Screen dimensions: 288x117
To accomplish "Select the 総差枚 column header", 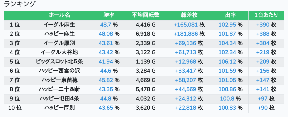I will point(189,15).
